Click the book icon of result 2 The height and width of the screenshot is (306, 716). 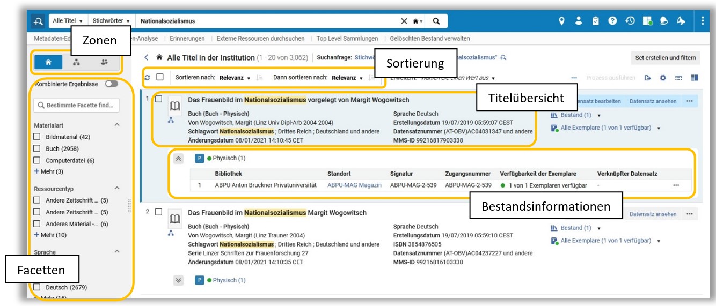tap(174, 219)
